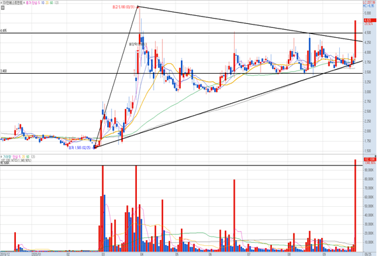Image resolution: width=377 pixels, height=256 pixels.
Task: Click the red current price tag 4,820
Action: [x=370, y=21]
